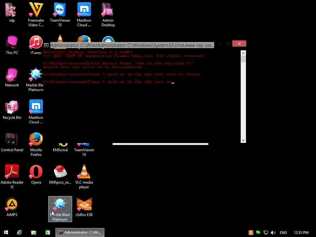
Task: Open the Admin Desktop folder icon
Action: [x=108, y=14]
